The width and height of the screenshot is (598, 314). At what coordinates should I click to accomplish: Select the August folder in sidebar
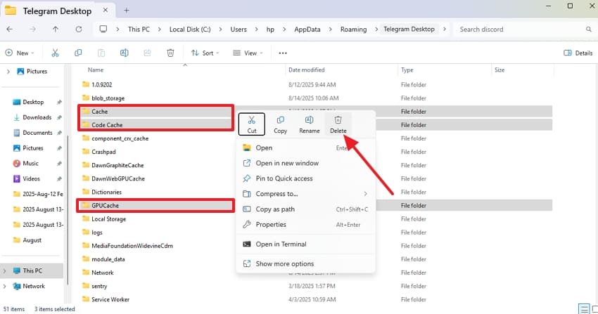[x=32, y=240]
